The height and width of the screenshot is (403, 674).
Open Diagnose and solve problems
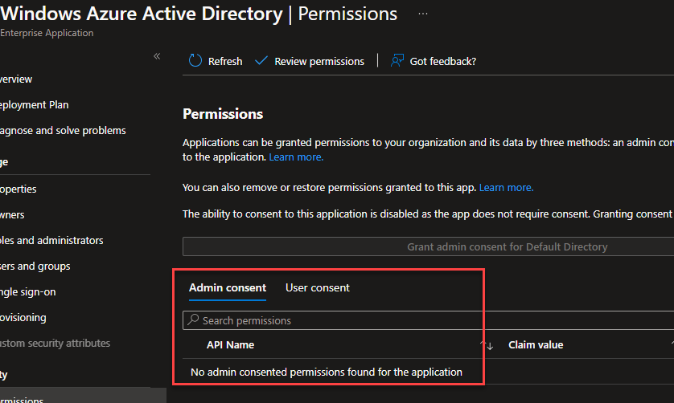coord(63,131)
